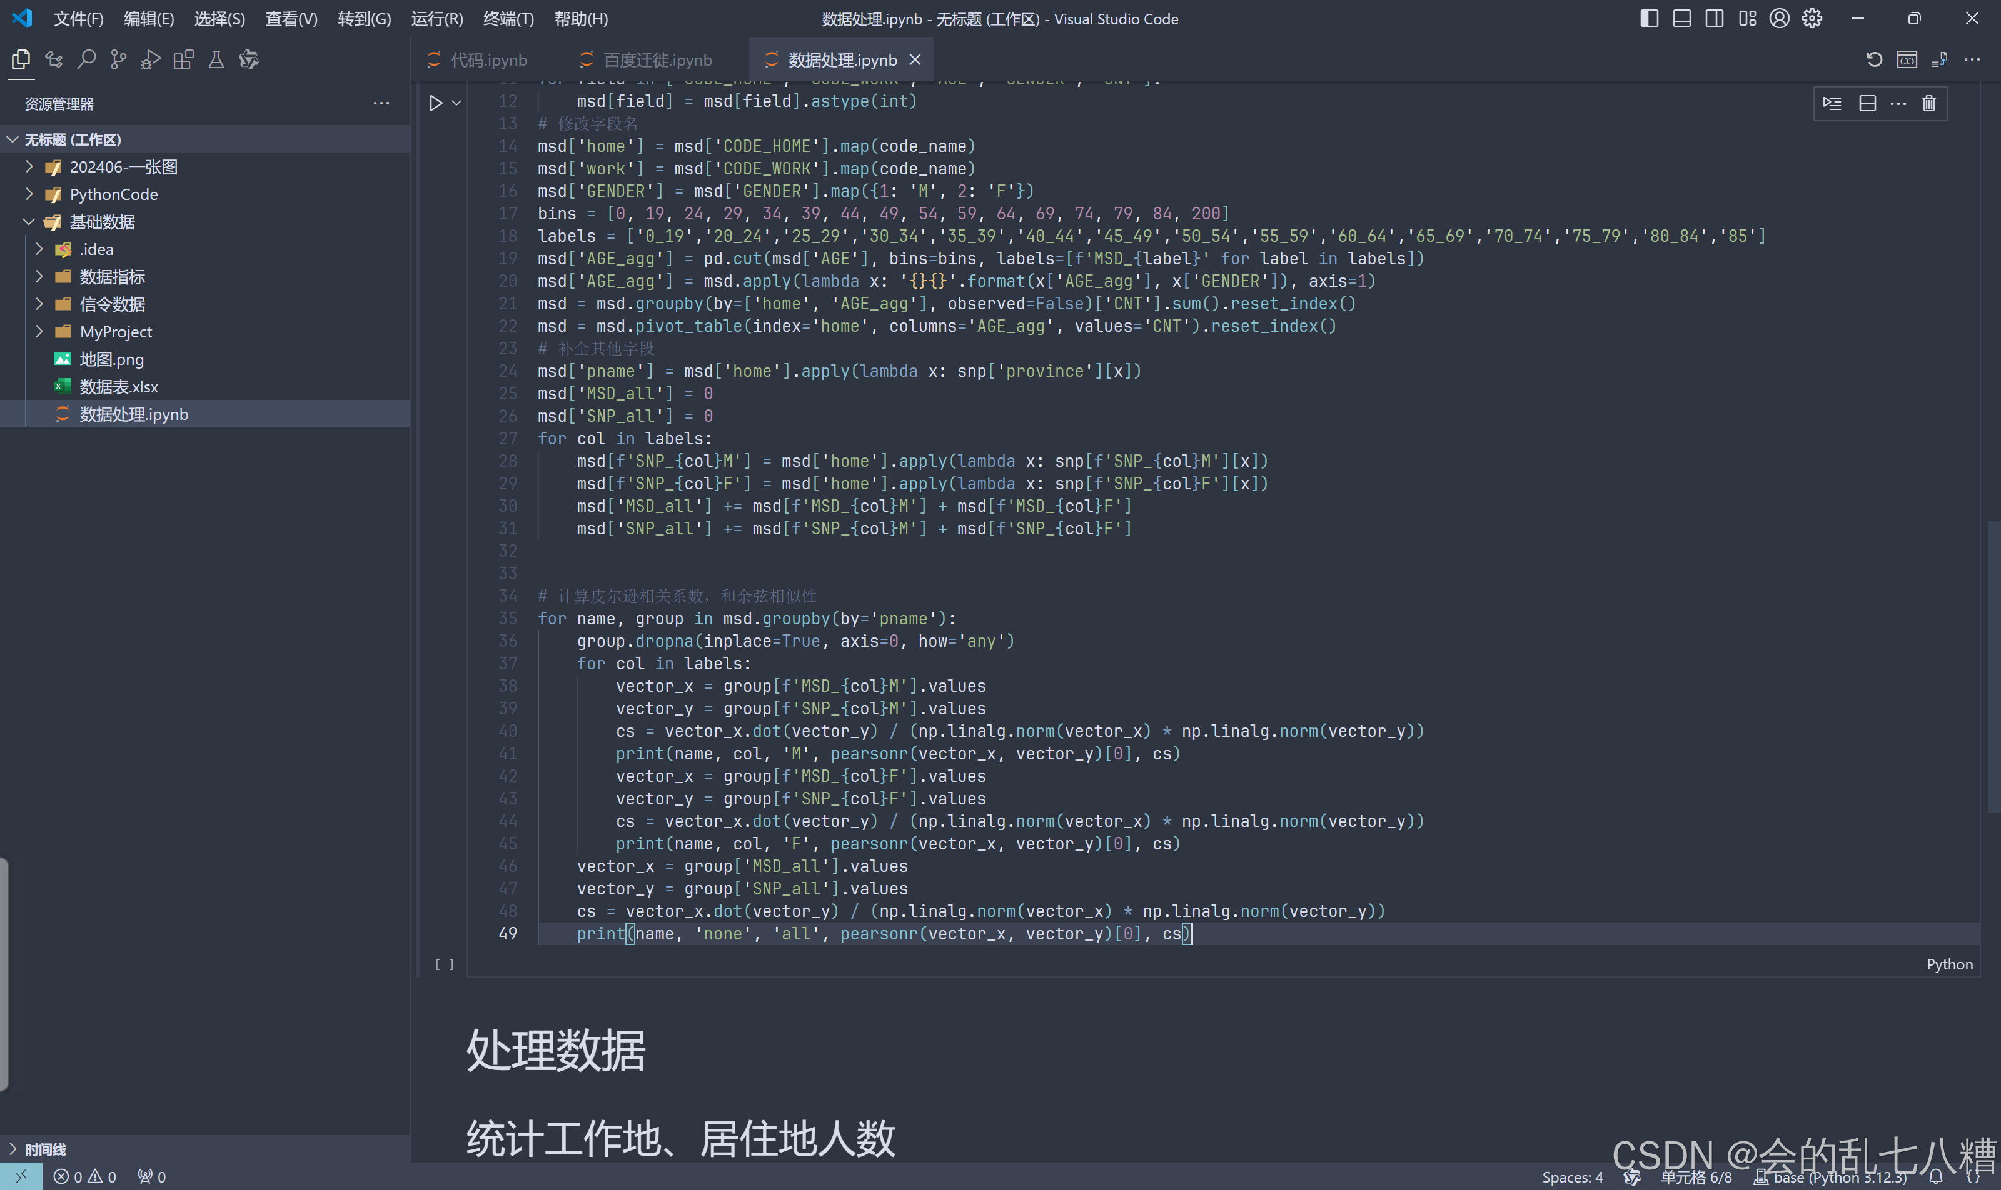Switch to 百度迁徙.ipynb tab
Image resolution: width=2001 pixels, height=1190 pixels.
pos(657,60)
